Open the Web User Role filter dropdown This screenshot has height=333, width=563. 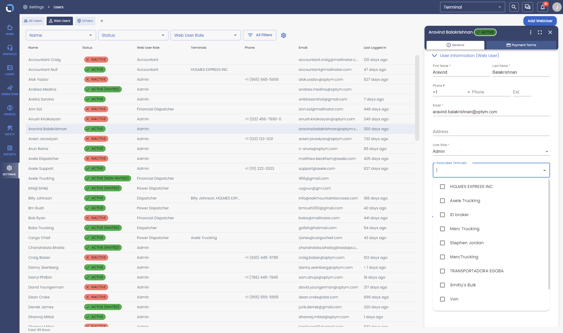tap(206, 35)
